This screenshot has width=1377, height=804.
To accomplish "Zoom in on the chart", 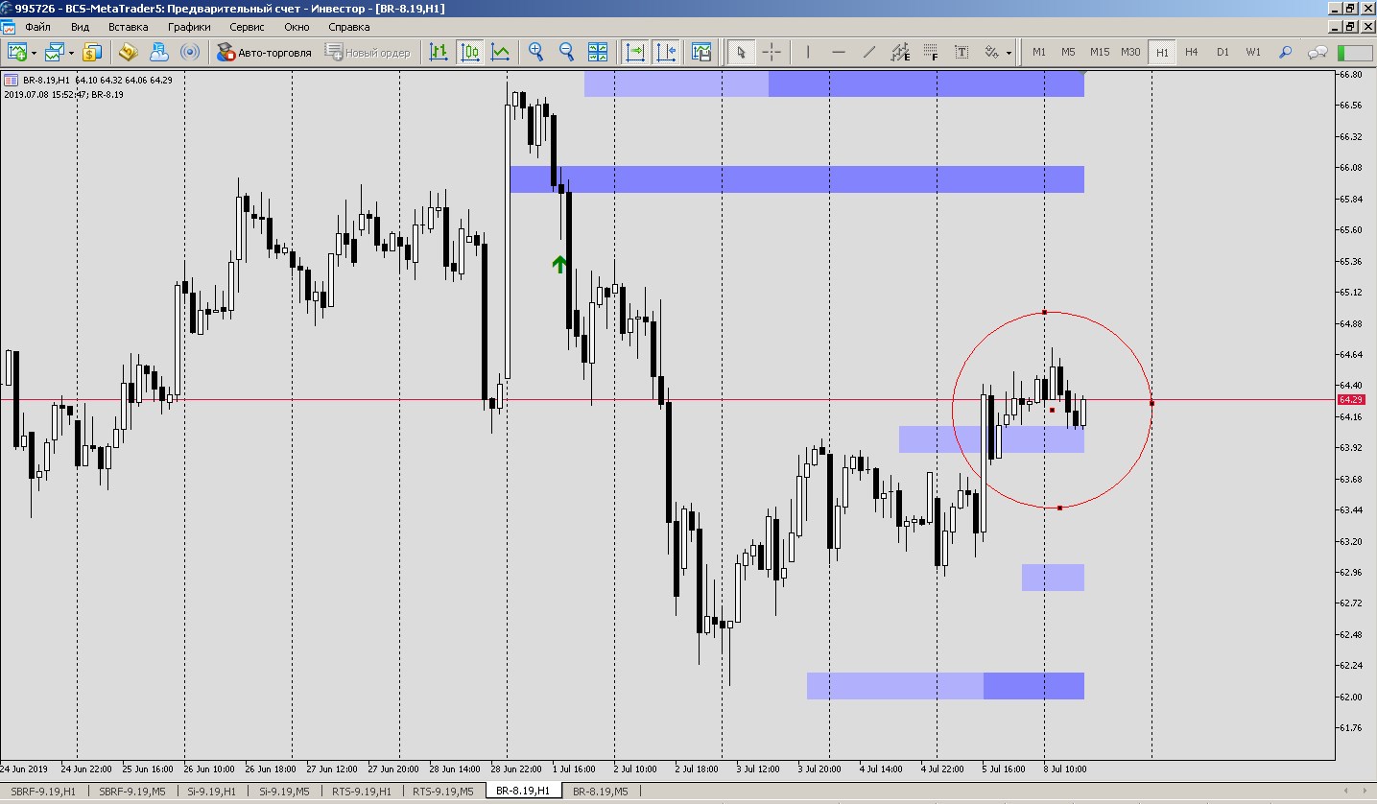I will (536, 52).
